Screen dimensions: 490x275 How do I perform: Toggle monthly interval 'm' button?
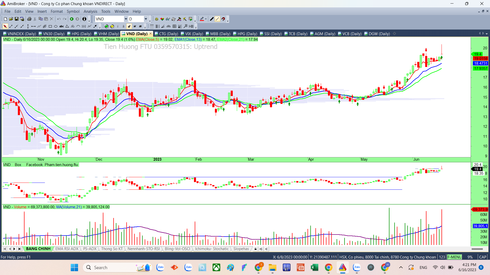140,26
